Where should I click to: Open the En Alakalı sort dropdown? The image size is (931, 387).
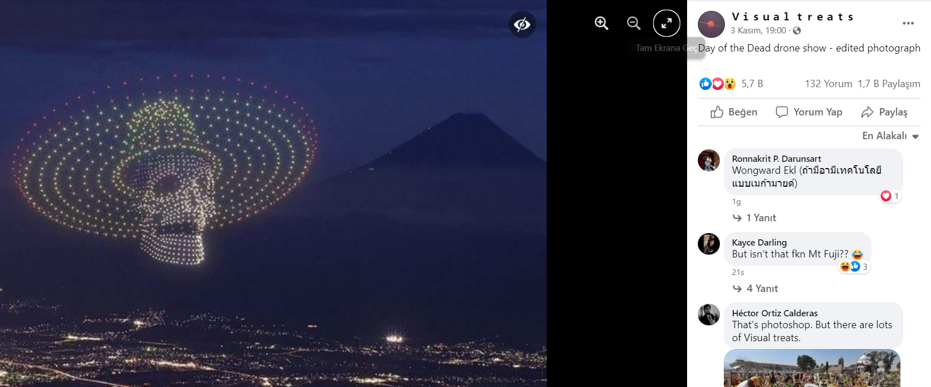click(890, 136)
